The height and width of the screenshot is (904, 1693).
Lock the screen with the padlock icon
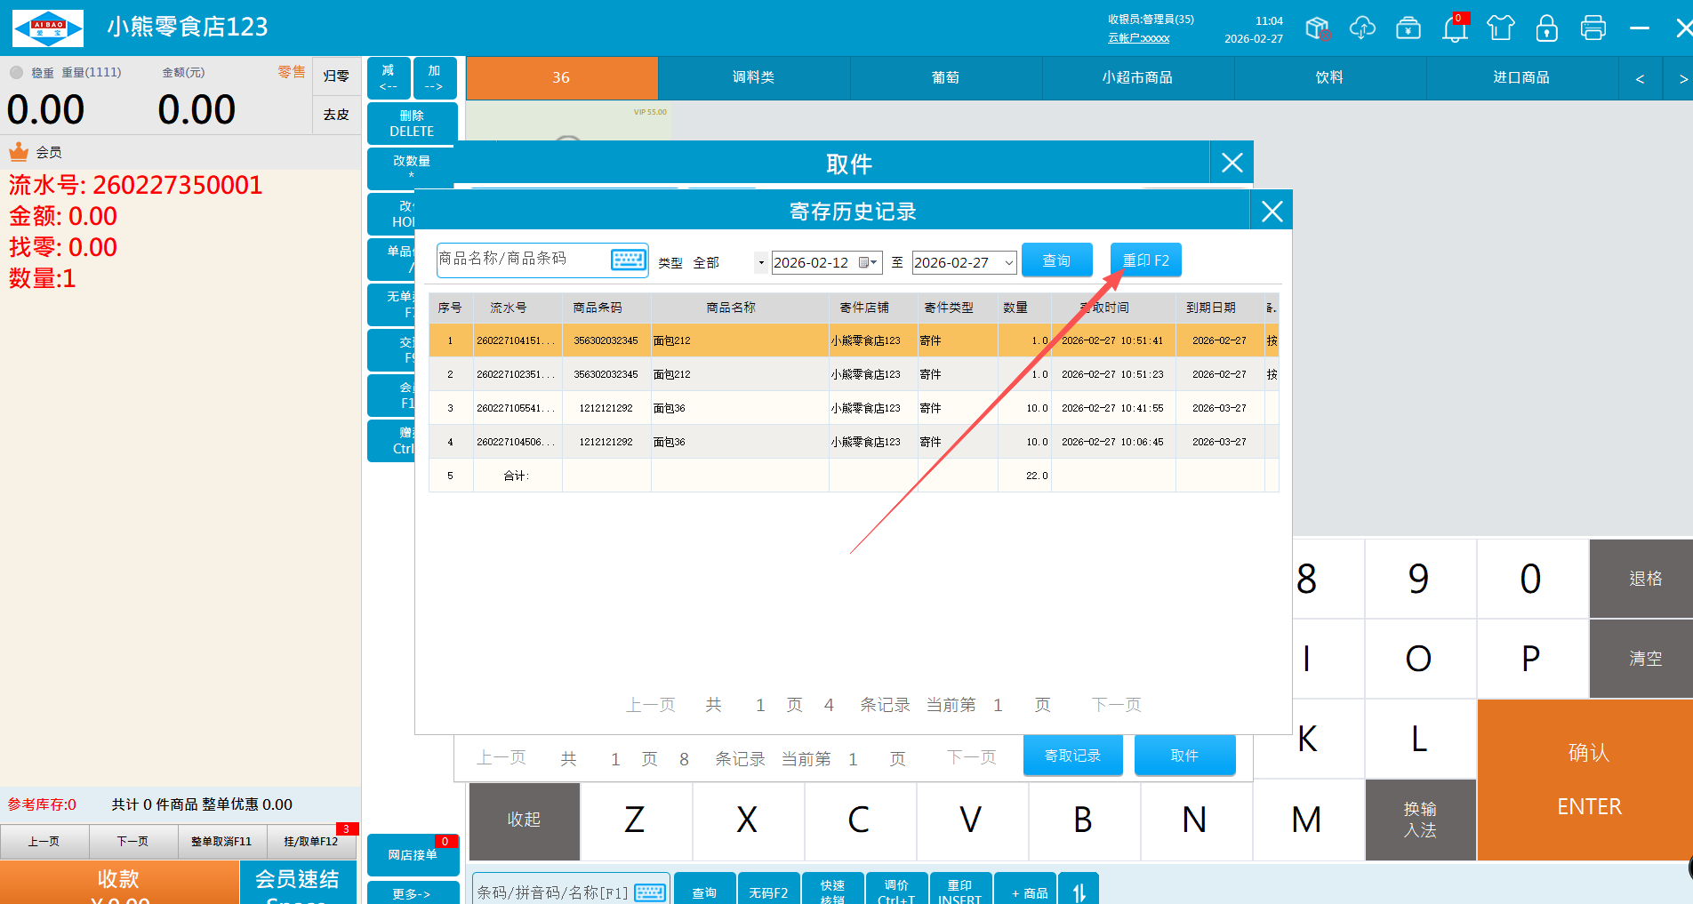pyautogui.click(x=1547, y=28)
